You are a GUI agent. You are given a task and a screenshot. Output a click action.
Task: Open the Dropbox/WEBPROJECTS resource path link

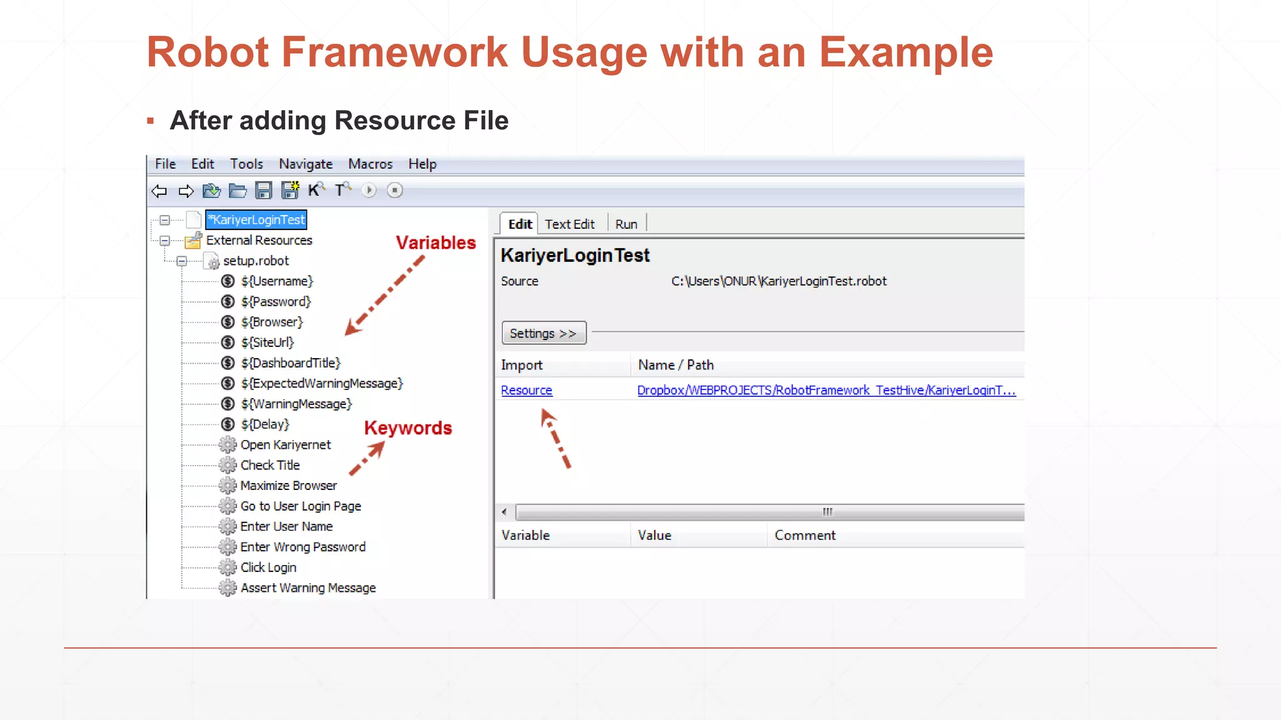(x=826, y=390)
